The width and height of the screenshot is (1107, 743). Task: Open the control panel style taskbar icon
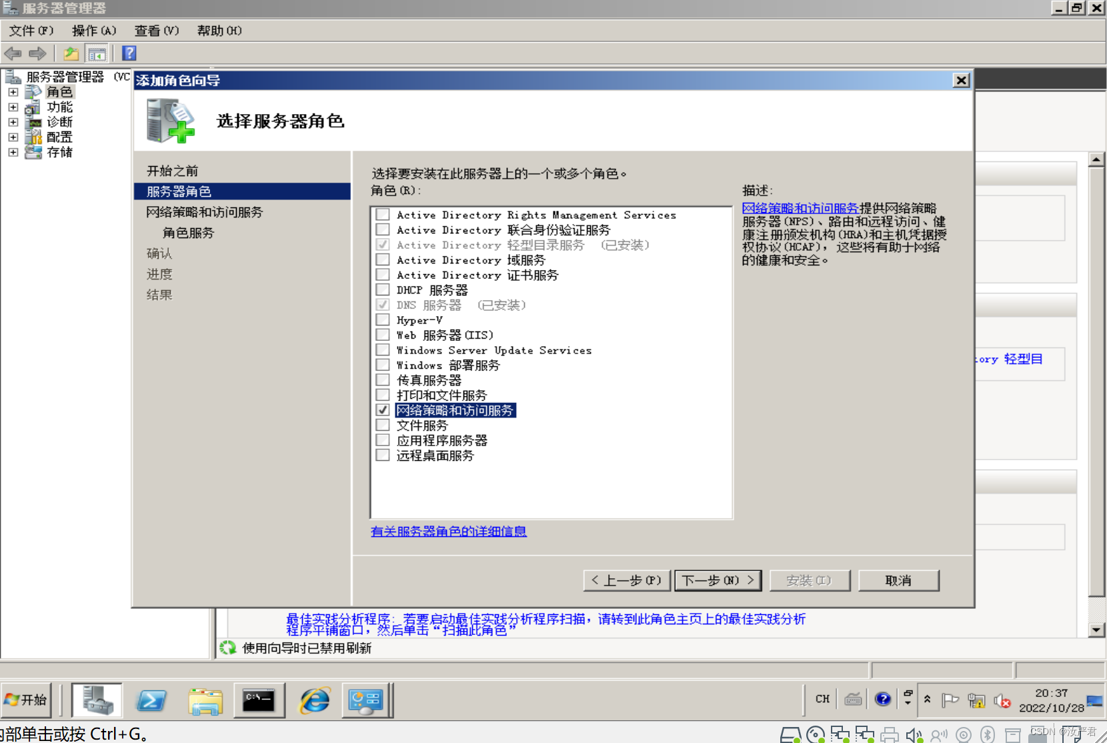point(366,700)
